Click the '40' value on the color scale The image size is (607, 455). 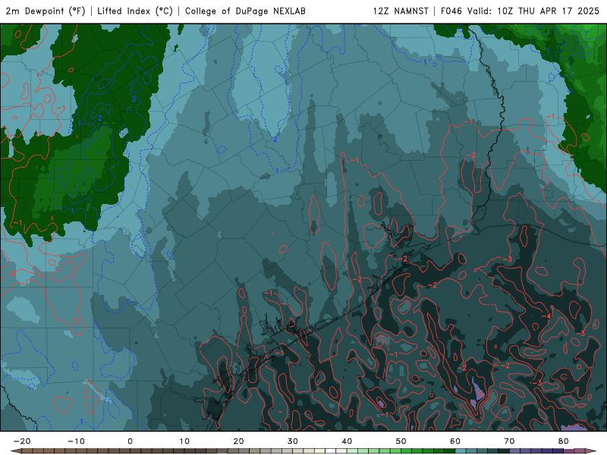coord(347,441)
